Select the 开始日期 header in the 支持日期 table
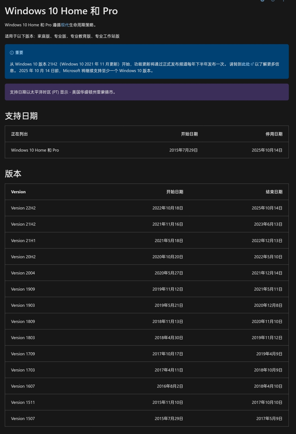Screen dimensions: 296x434 coord(189,134)
